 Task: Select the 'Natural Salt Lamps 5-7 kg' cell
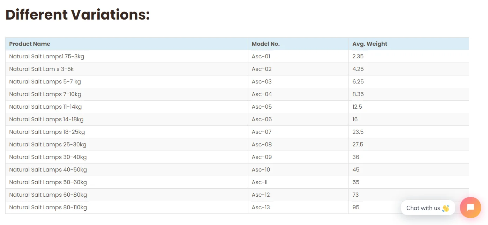[x=45, y=82]
